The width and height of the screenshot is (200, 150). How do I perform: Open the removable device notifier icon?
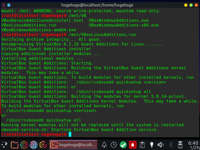[180, 145]
